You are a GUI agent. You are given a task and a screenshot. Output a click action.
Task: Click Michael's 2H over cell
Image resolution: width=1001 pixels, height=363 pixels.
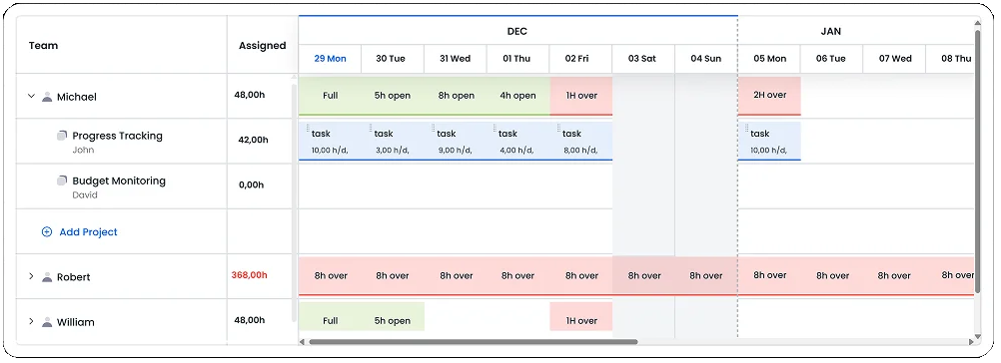(769, 96)
